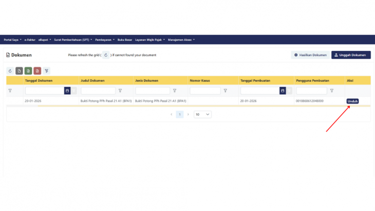Screen dimensions: 375x211
Task: Open Tanggal Dokumen calendar picker
Action: point(67,91)
